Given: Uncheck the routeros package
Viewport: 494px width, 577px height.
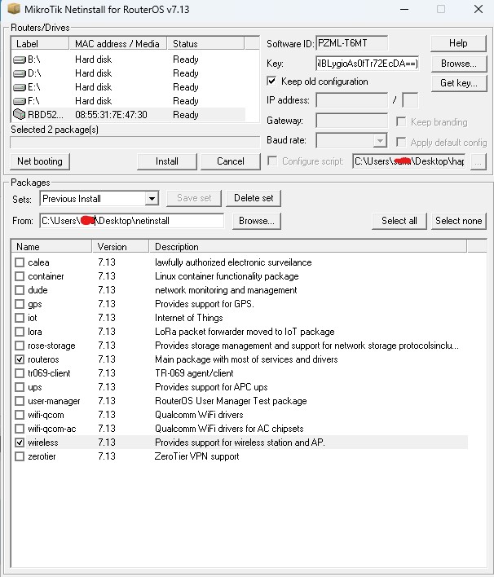Looking at the screenshot, I should click(20, 359).
